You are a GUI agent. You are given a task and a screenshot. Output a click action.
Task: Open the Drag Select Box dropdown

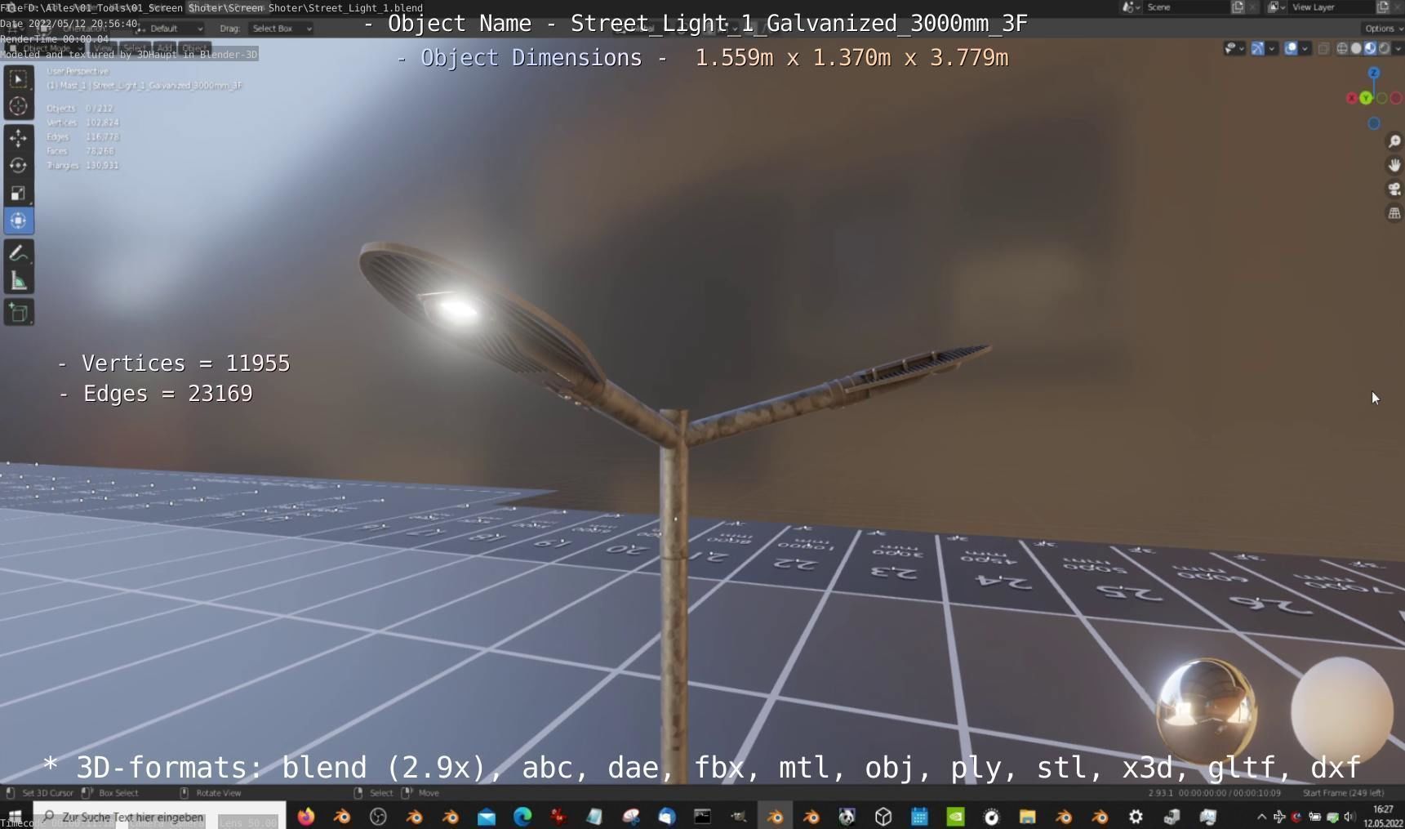[280, 29]
